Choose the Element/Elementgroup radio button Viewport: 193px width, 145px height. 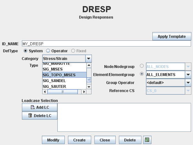[142, 74]
